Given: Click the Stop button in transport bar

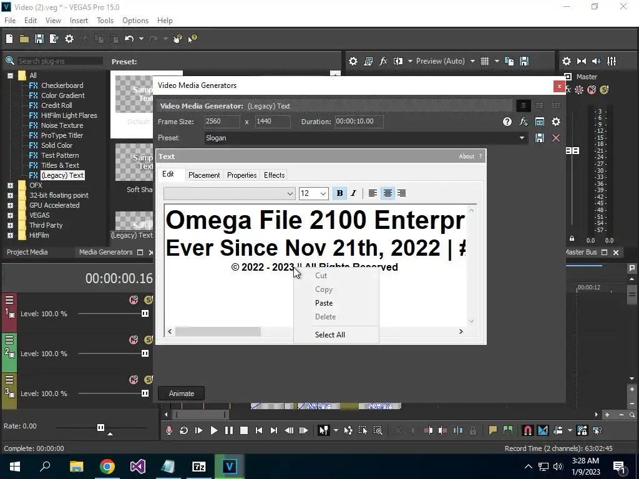Looking at the screenshot, I should 244,430.
